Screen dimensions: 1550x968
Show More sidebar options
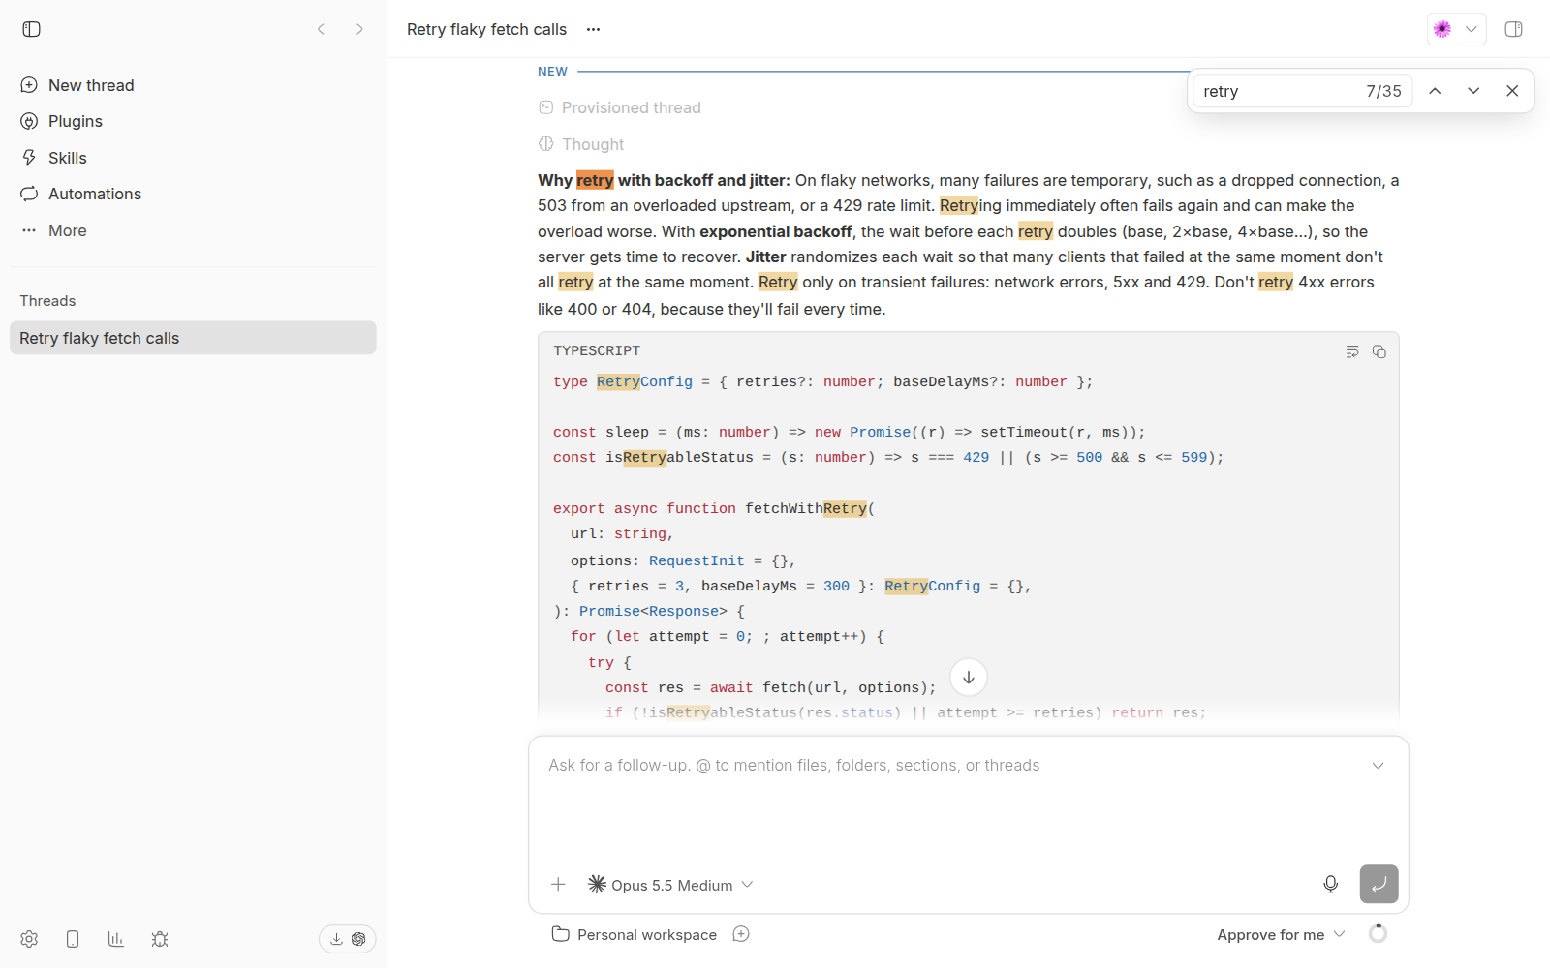[x=193, y=230]
